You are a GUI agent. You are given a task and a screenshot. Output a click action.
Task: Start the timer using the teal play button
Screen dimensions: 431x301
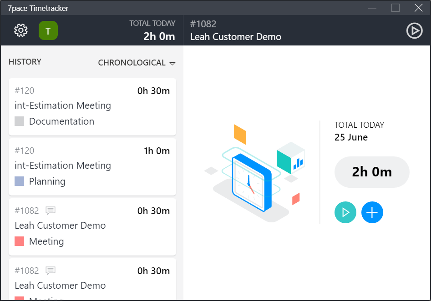click(x=345, y=212)
